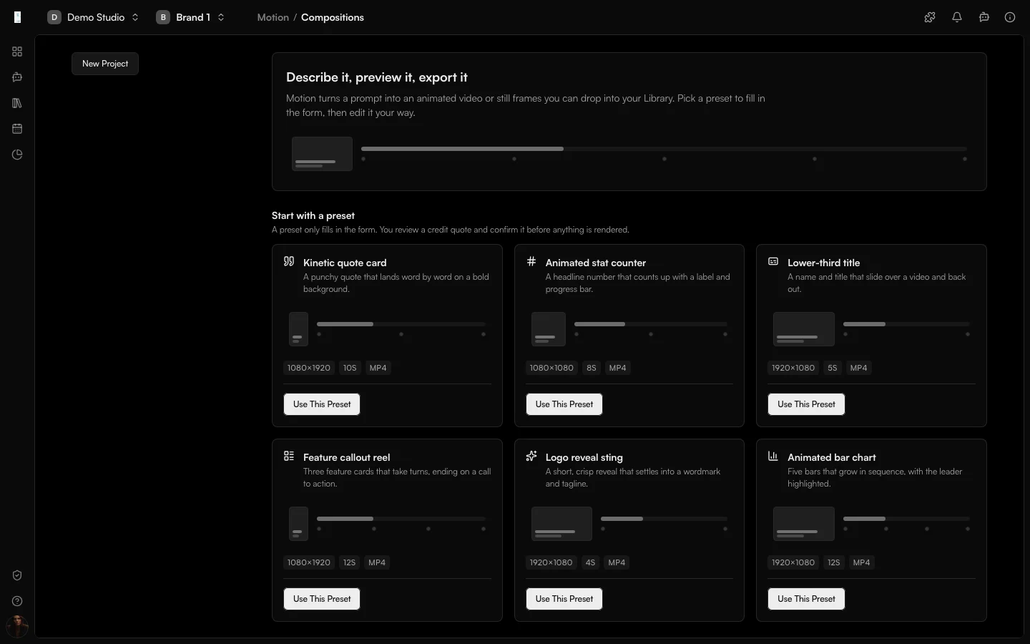Screen dimensions: 1030x644
Task: Open the user profile avatar
Action: (17, 627)
